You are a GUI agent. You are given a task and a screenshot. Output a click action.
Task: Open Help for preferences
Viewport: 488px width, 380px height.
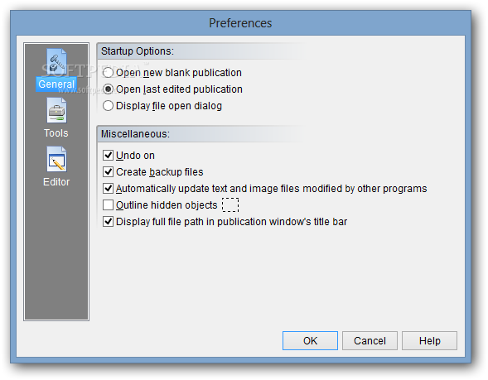click(429, 341)
